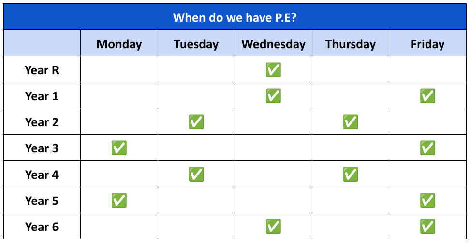Select Year 2 Tuesday checkmark icon

click(x=196, y=122)
